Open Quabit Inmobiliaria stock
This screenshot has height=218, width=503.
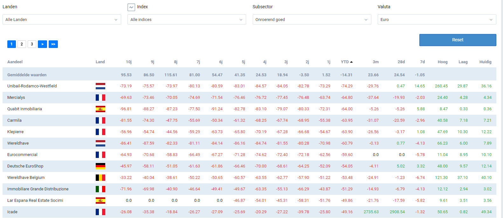click(x=24, y=109)
